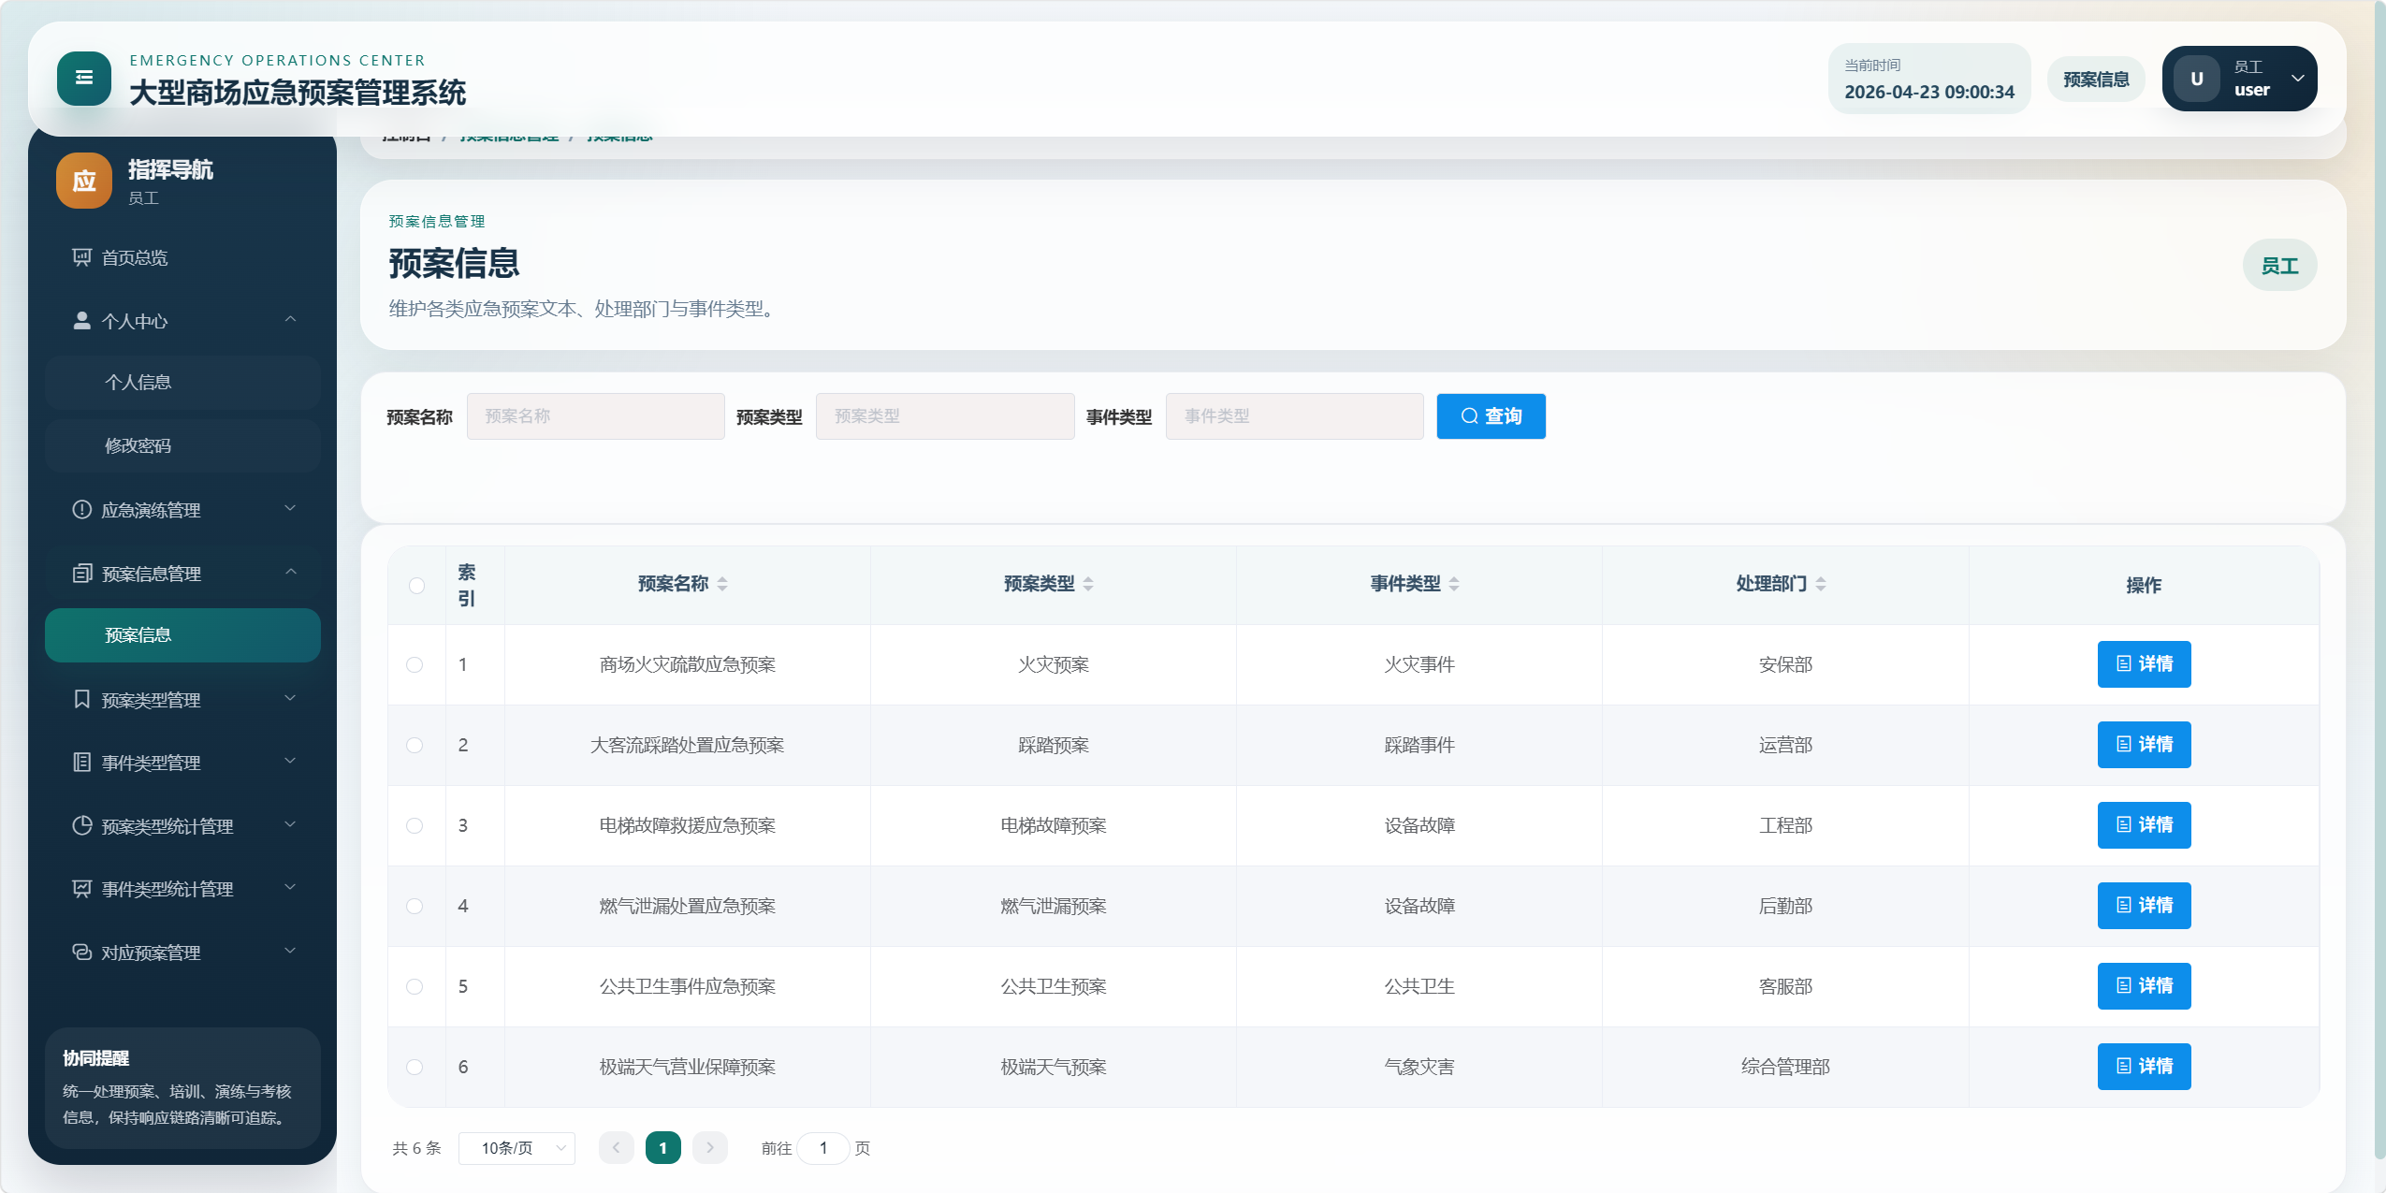Image resolution: width=2386 pixels, height=1193 pixels.
Task: Check the row for 商场火灾疏散应急预案
Action: pyautogui.click(x=415, y=665)
